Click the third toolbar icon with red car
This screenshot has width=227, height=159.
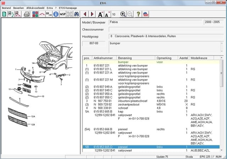click(x=18, y=14)
